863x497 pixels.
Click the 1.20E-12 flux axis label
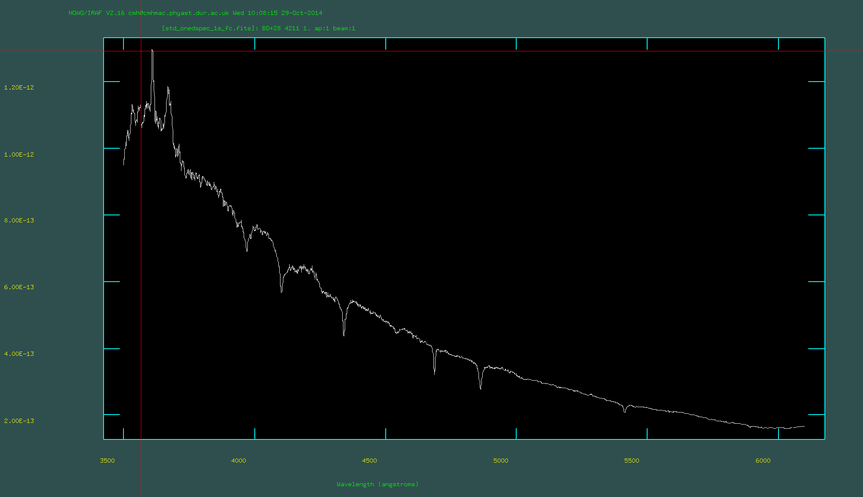(19, 87)
